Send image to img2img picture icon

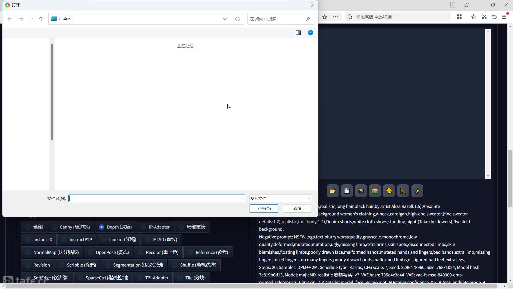375,191
